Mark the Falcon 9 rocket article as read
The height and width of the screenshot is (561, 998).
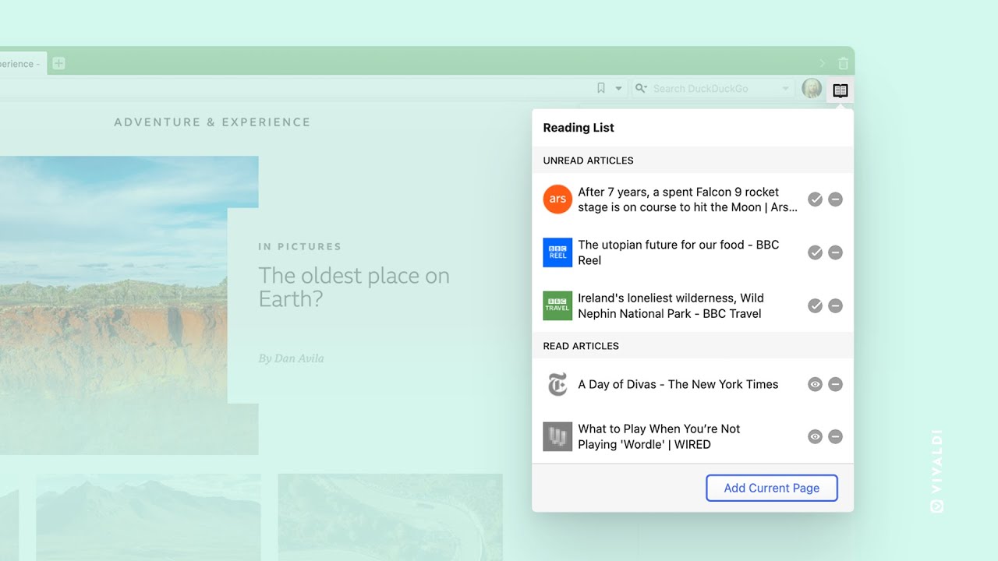tap(815, 199)
